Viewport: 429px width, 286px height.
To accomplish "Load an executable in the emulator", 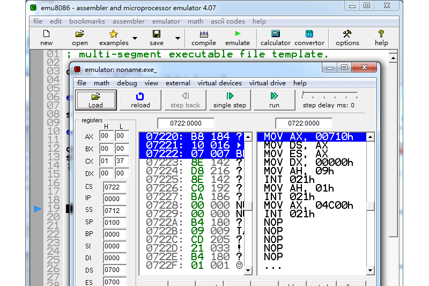I will (96, 100).
